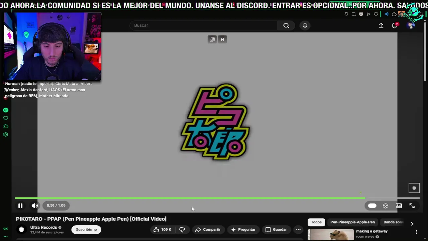Dislike the video thumbs-down button

(x=182, y=230)
